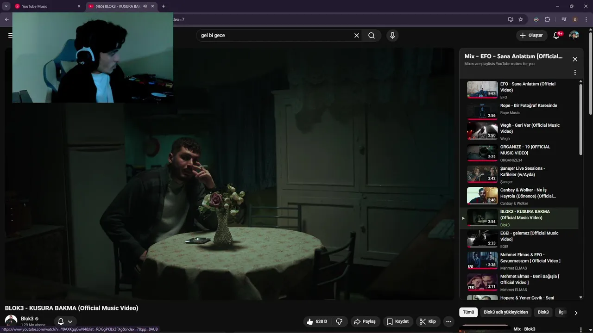Close the BLOK3 - KUSURA BAKMA tab
The height and width of the screenshot is (333, 593).
pyautogui.click(x=152, y=6)
